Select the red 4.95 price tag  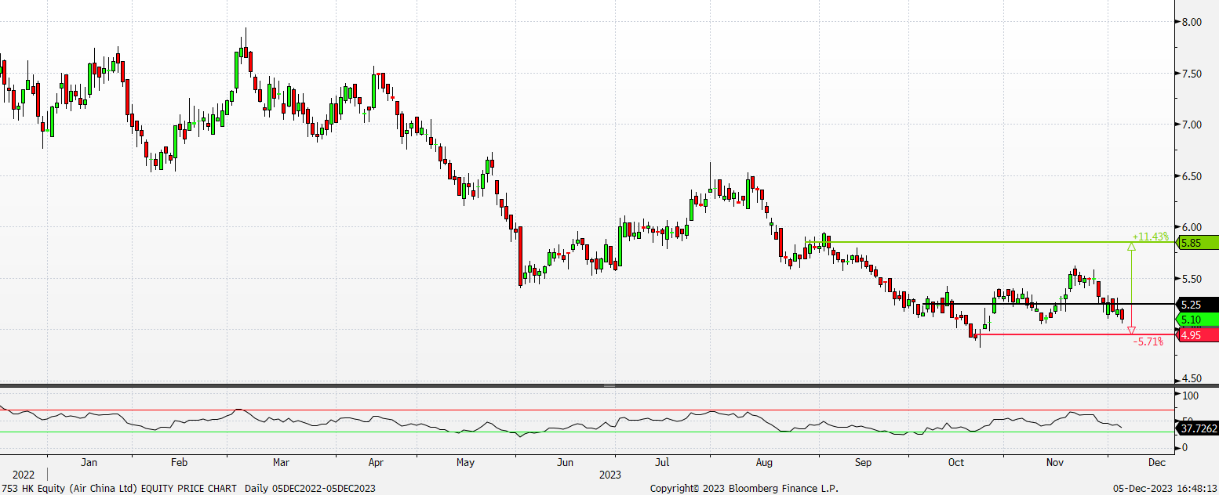(x=1197, y=335)
